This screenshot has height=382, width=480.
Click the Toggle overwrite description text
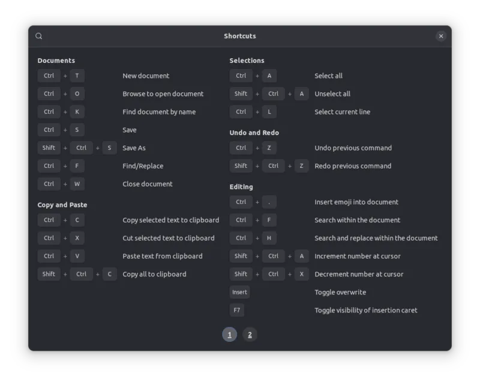[341, 292]
